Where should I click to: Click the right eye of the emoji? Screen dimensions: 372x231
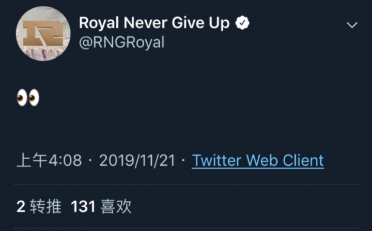tap(34, 98)
